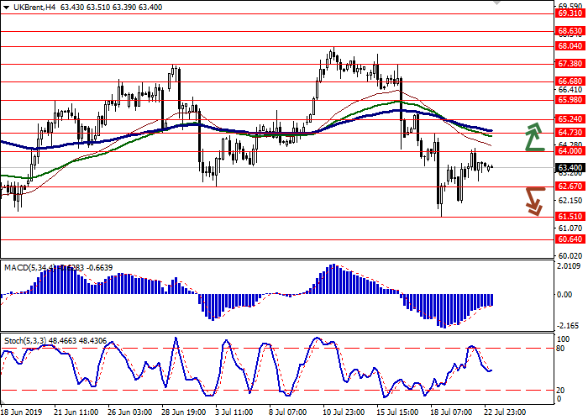This screenshot has height=420, width=588.
Task: Select the 69.310 red price level label
Action: (x=570, y=13)
